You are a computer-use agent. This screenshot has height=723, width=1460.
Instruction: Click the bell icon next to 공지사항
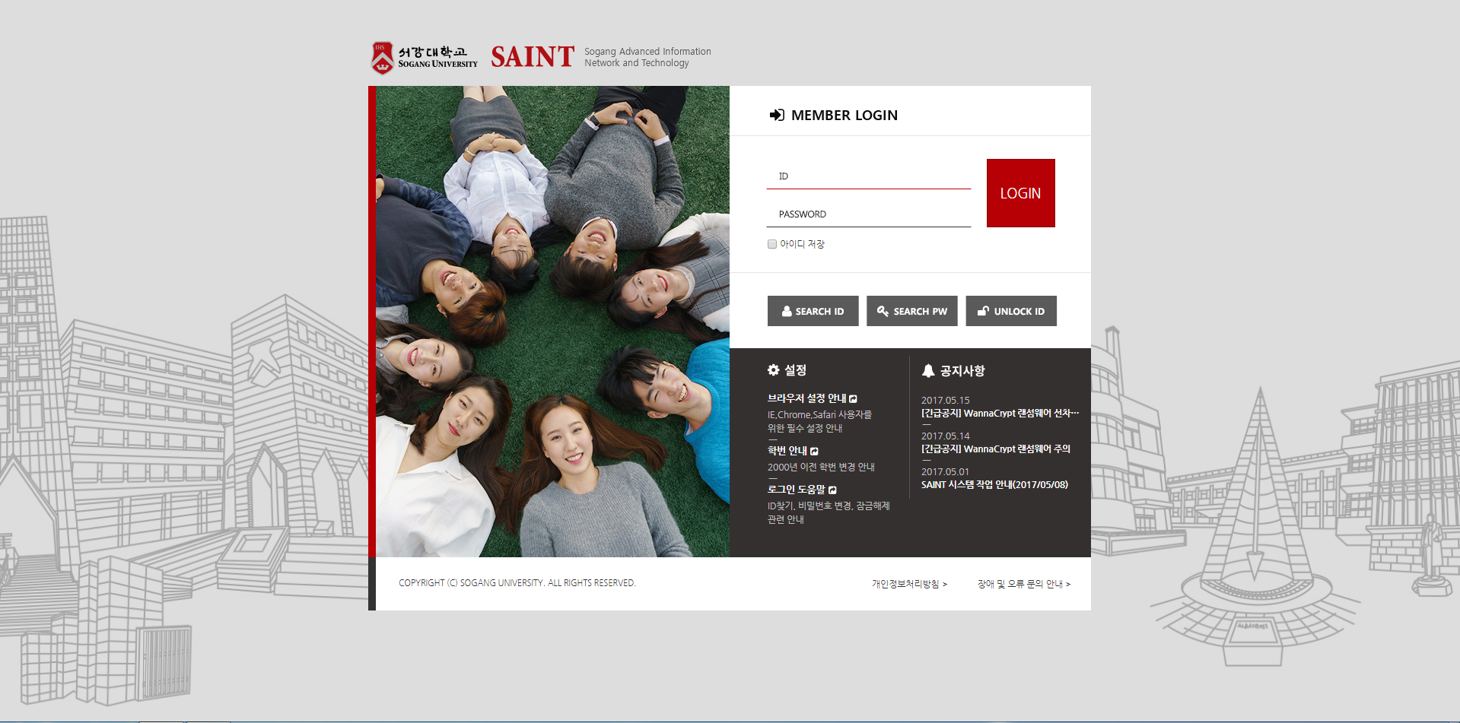928,371
